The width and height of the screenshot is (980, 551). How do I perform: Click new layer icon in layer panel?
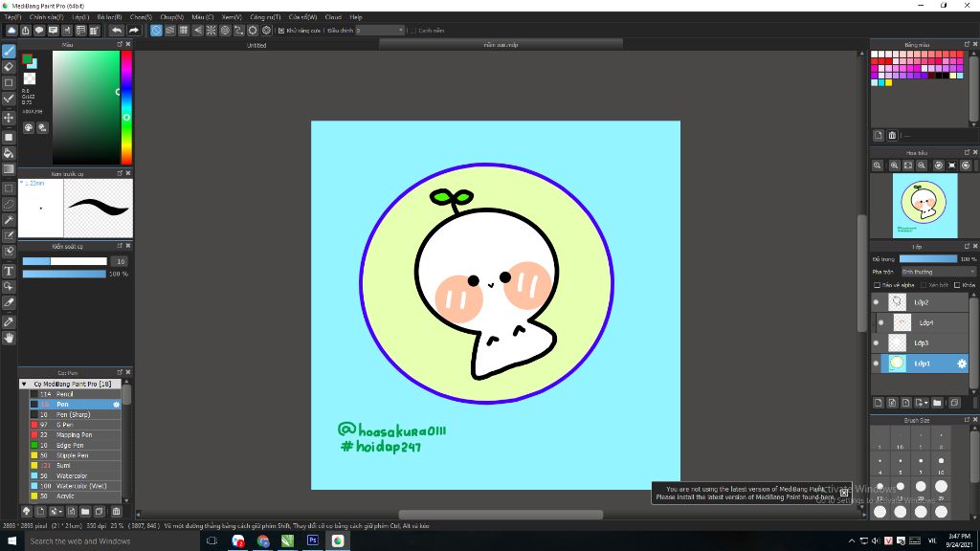coord(879,403)
